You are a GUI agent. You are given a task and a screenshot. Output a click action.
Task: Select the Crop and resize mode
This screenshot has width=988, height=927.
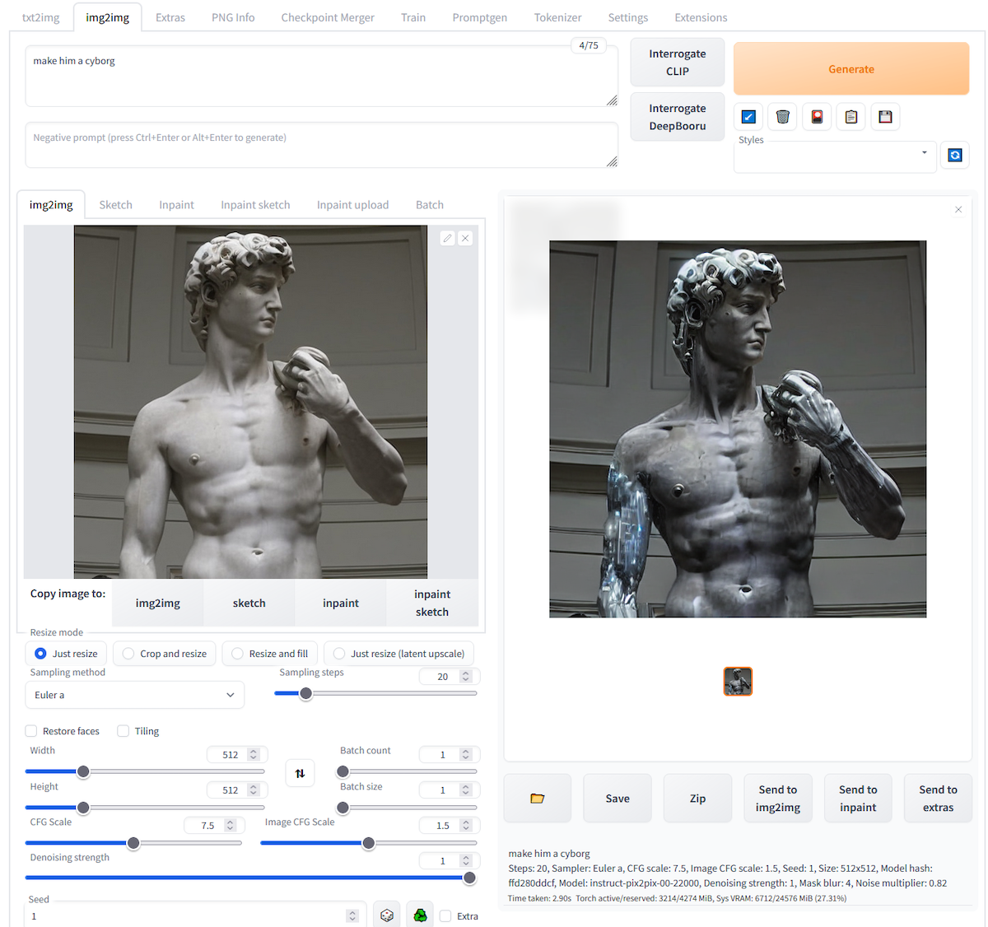(128, 653)
